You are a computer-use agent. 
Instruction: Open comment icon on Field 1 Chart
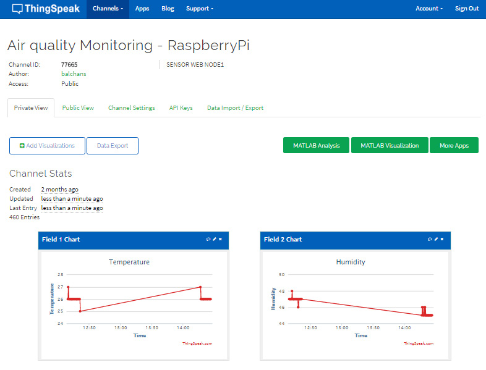[208, 239]
